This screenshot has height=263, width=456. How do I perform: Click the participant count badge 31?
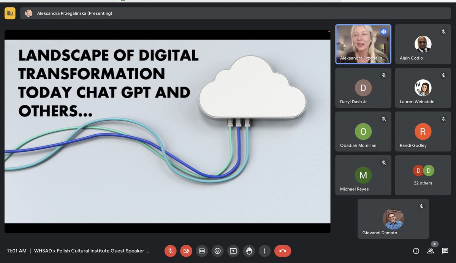click(x=434, y=244)
